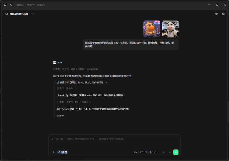The width and height of the screenshot is (229, 161).
Task: Maximize the application window
Action: click(x=217, y=5)
